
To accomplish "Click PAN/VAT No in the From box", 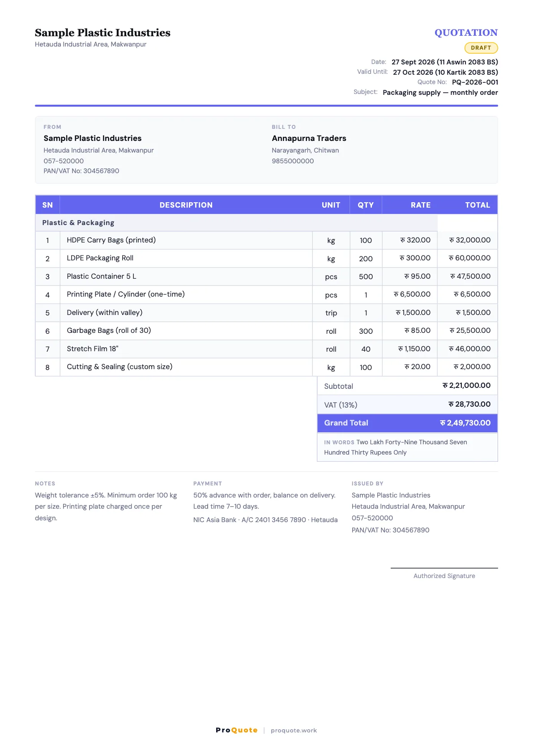I will (81, 171).
